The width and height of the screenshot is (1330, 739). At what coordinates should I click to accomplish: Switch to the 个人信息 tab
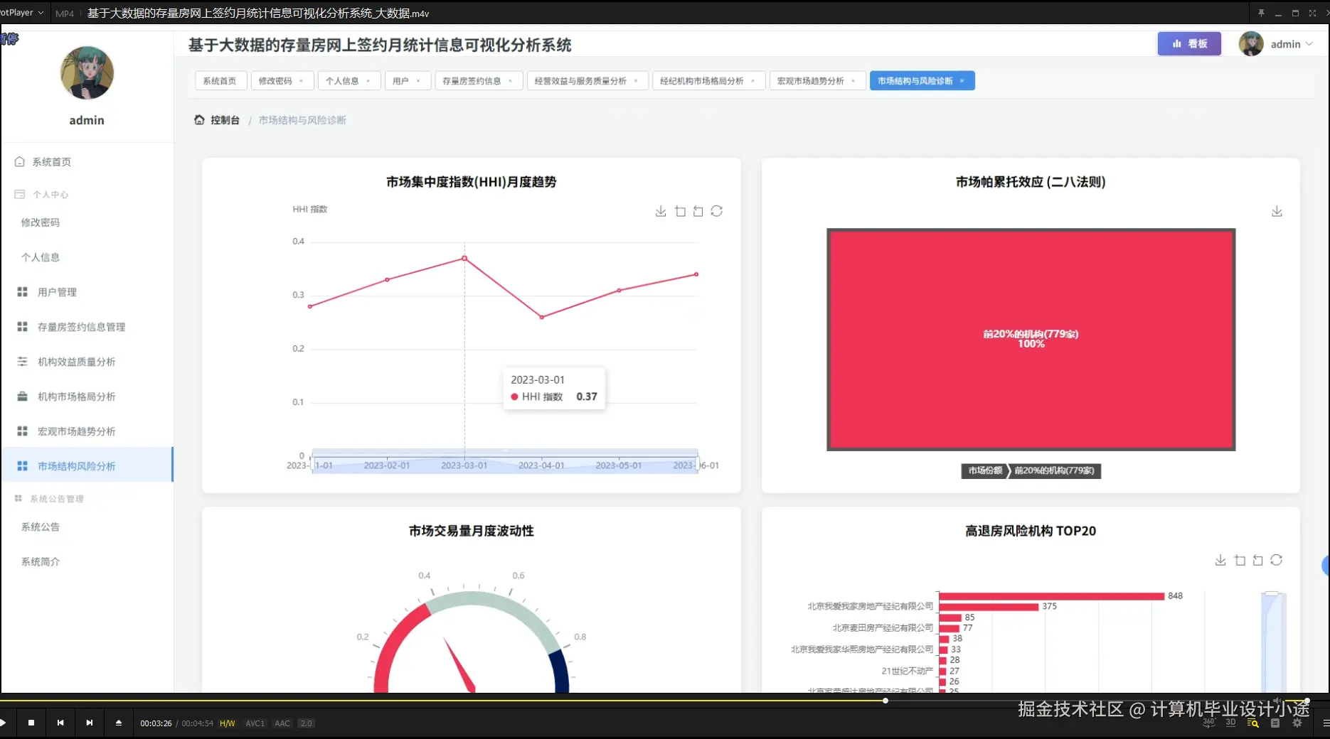point(342,81)
